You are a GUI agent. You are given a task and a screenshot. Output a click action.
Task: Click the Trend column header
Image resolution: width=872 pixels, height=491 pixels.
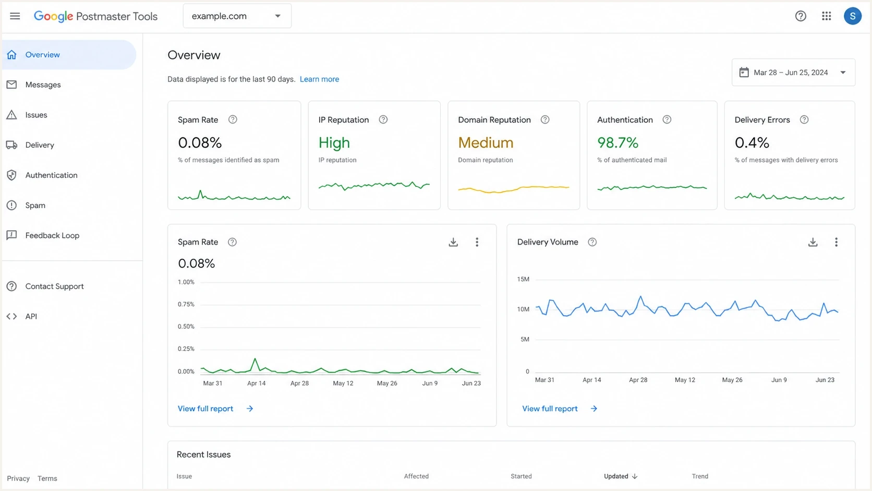(700, 476)
